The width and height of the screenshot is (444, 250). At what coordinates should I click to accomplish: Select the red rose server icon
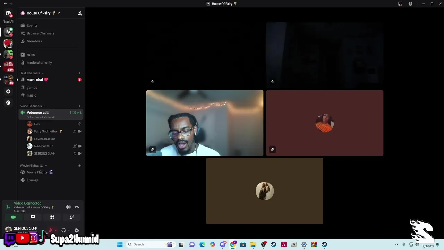(x=8, y=43)
